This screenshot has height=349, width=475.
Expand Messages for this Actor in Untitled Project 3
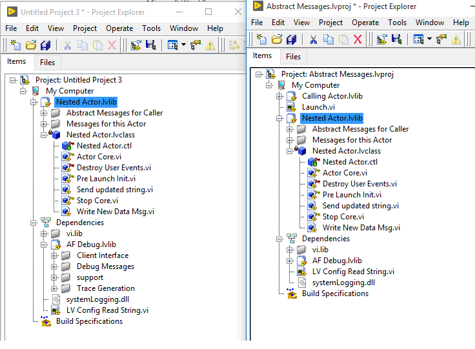point(44,124)
